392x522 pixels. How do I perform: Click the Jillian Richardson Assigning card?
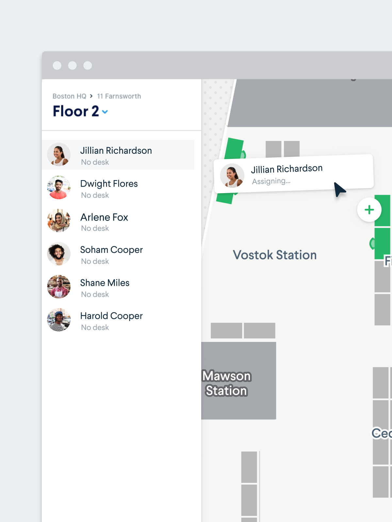pos(293,174)
